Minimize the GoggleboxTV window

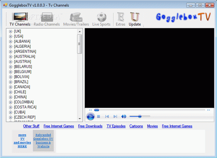coord(191,5)
